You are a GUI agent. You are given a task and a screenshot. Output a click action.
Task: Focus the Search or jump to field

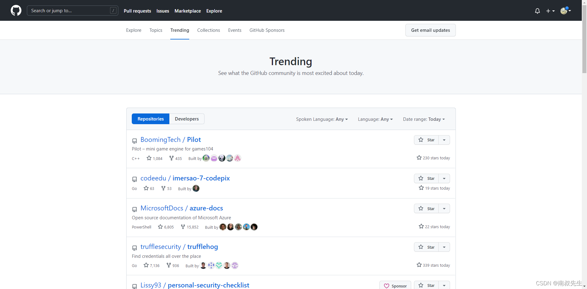[x=72, y=10]
